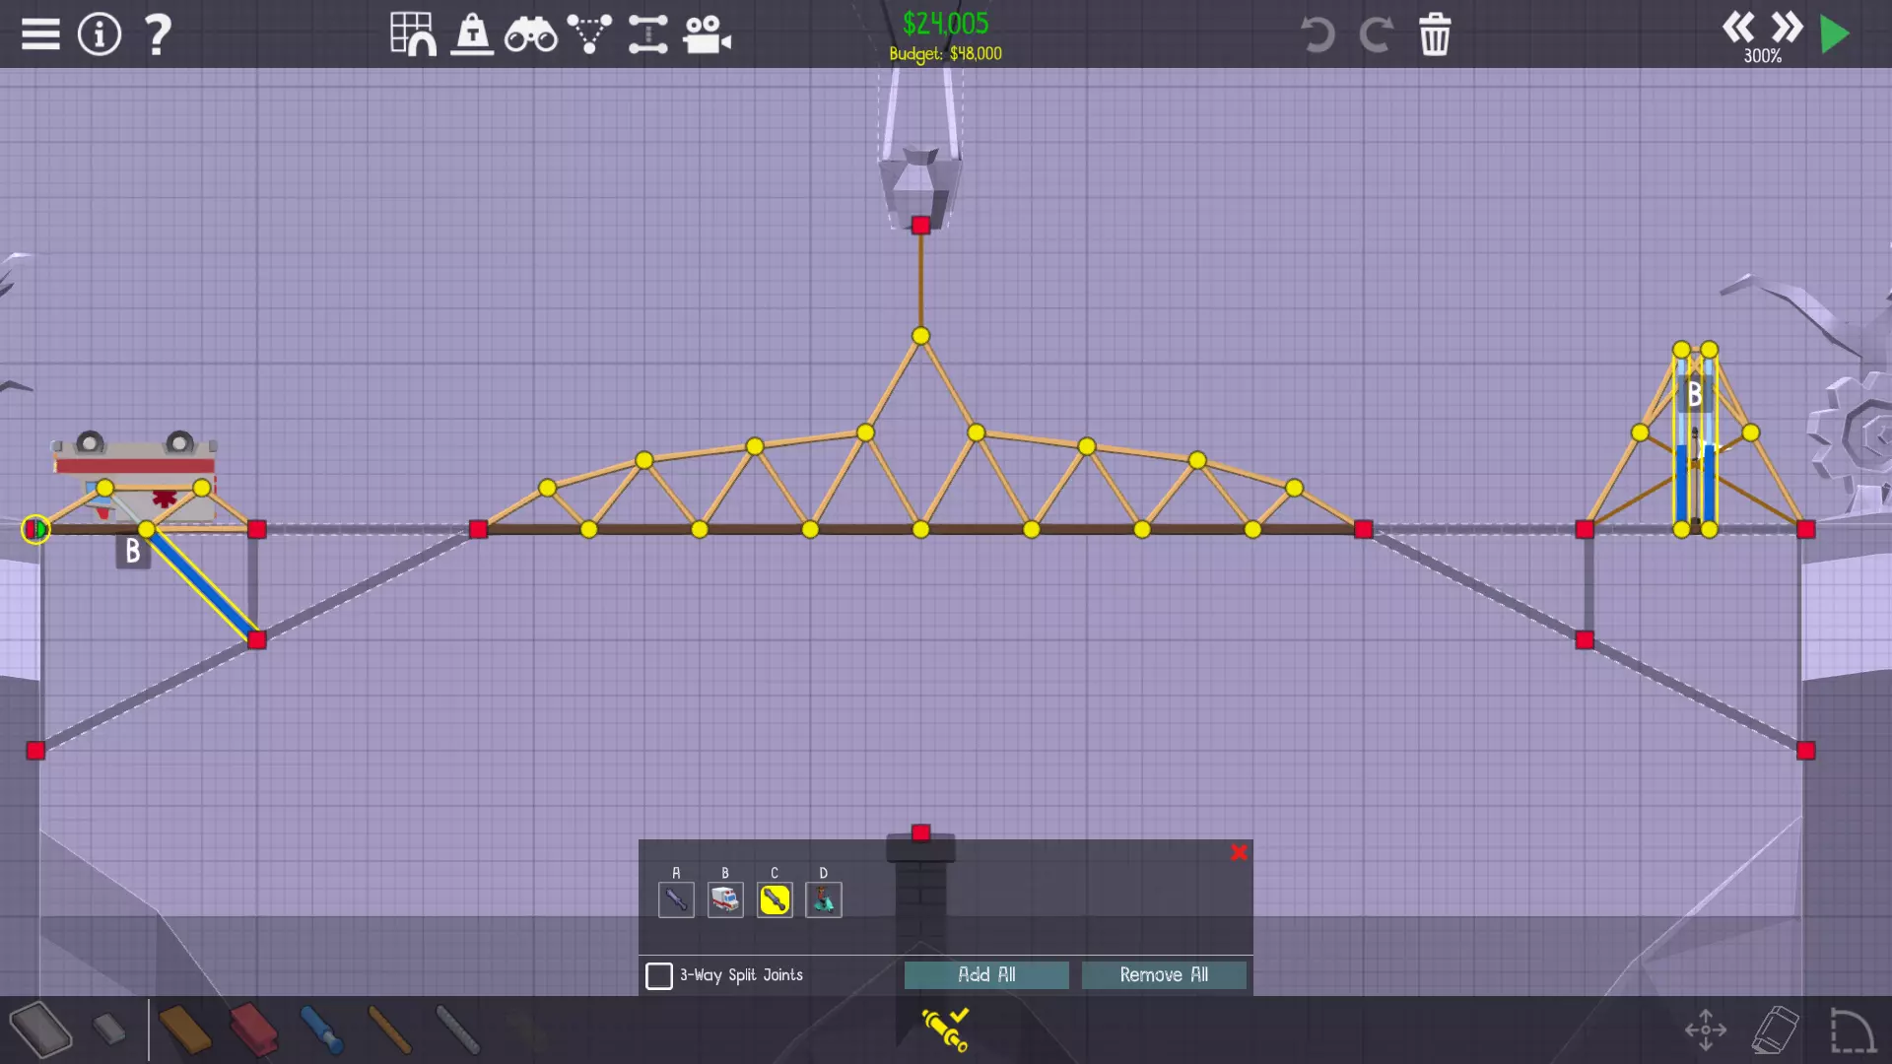Click the Add All button
Screen dimensions: 1892x1064
986,974
